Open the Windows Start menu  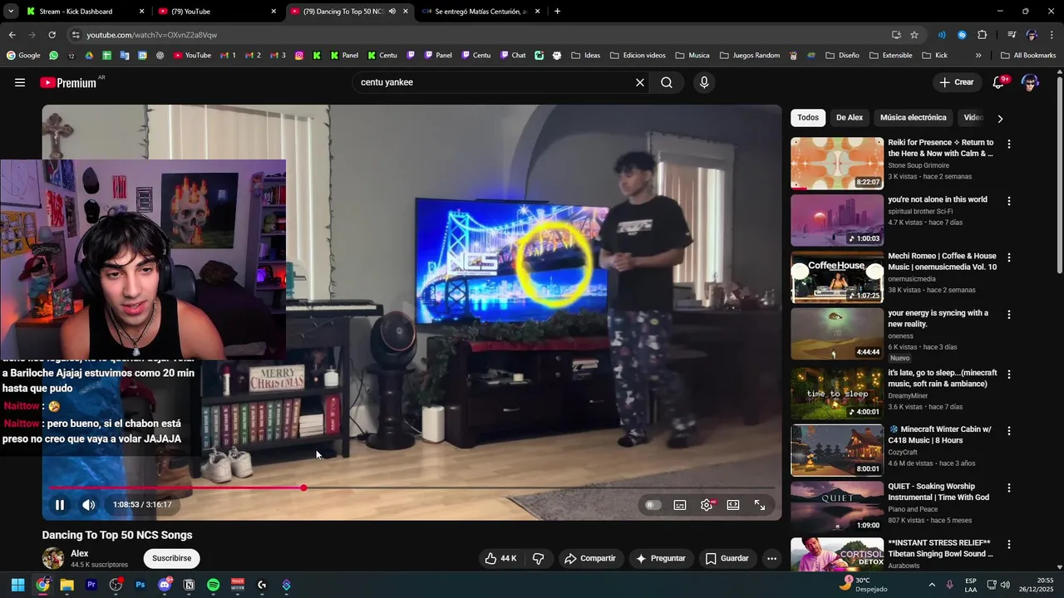pos(17,585)
